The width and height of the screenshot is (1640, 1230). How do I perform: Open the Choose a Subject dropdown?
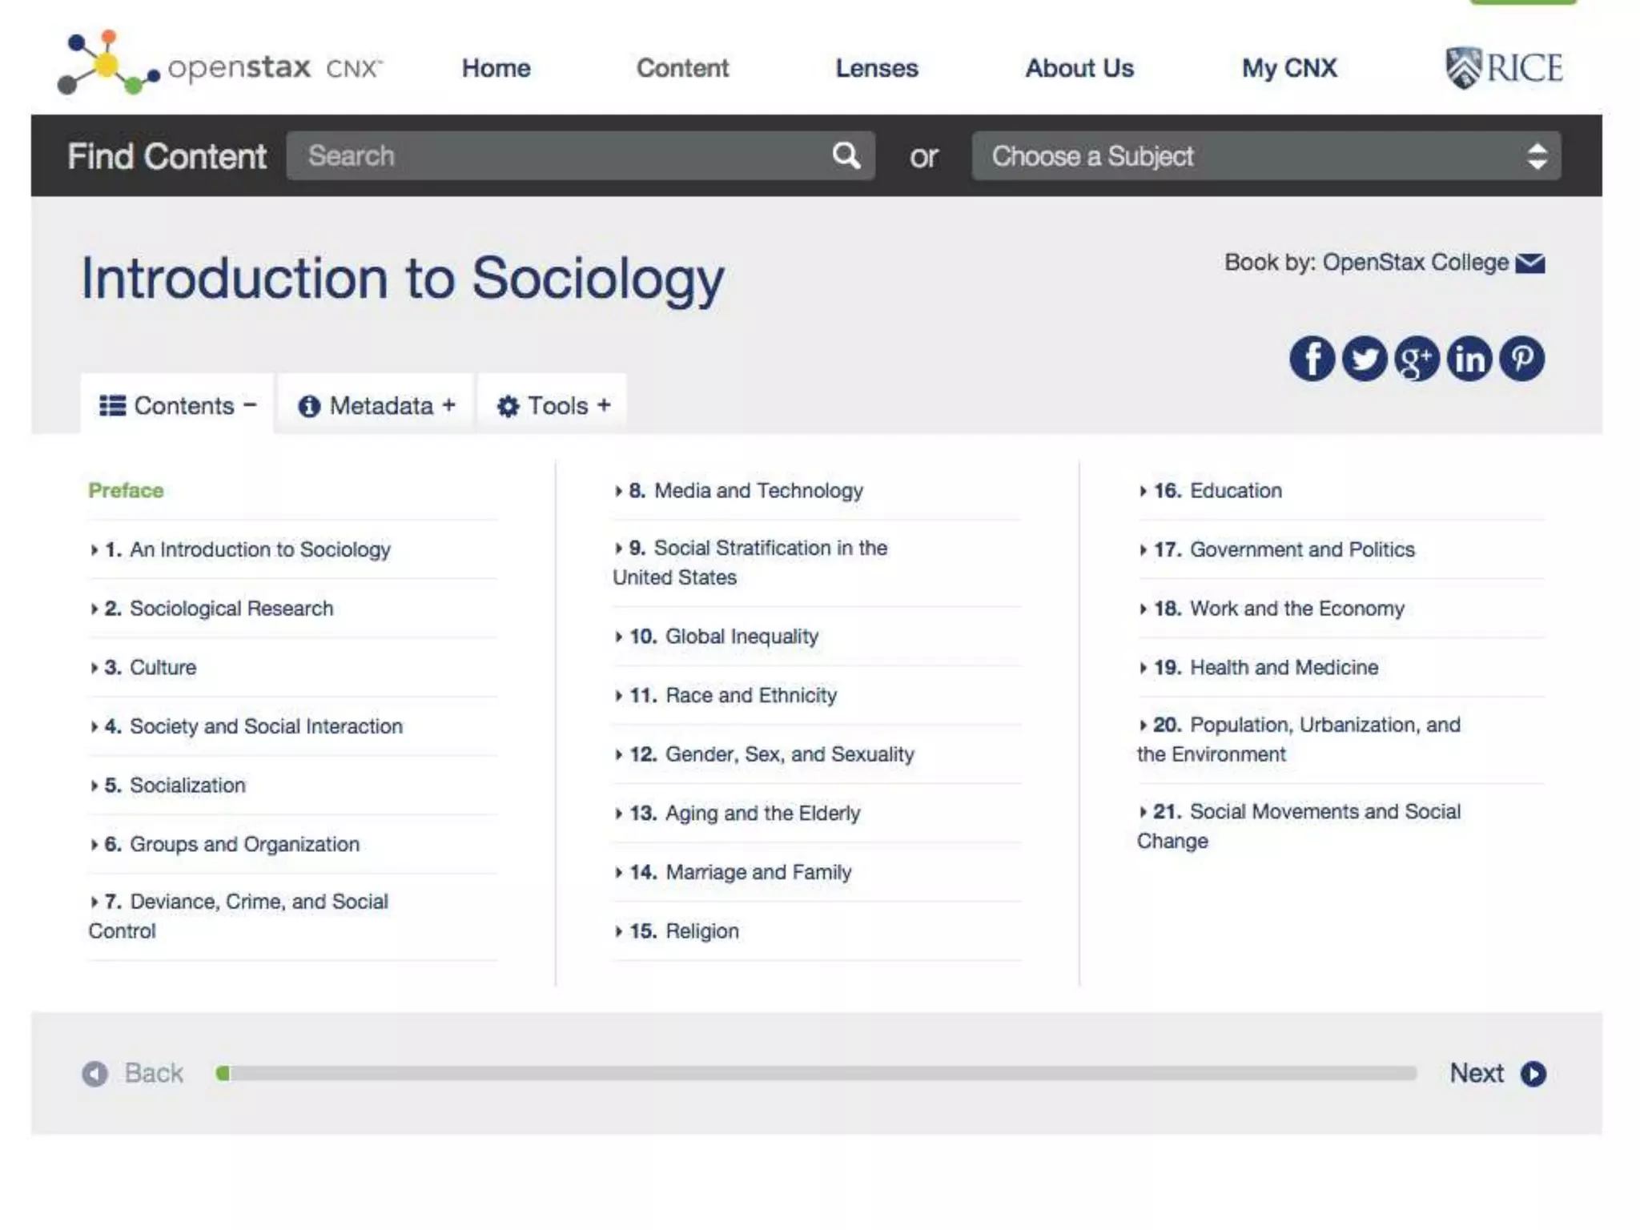click(1266, 156)
